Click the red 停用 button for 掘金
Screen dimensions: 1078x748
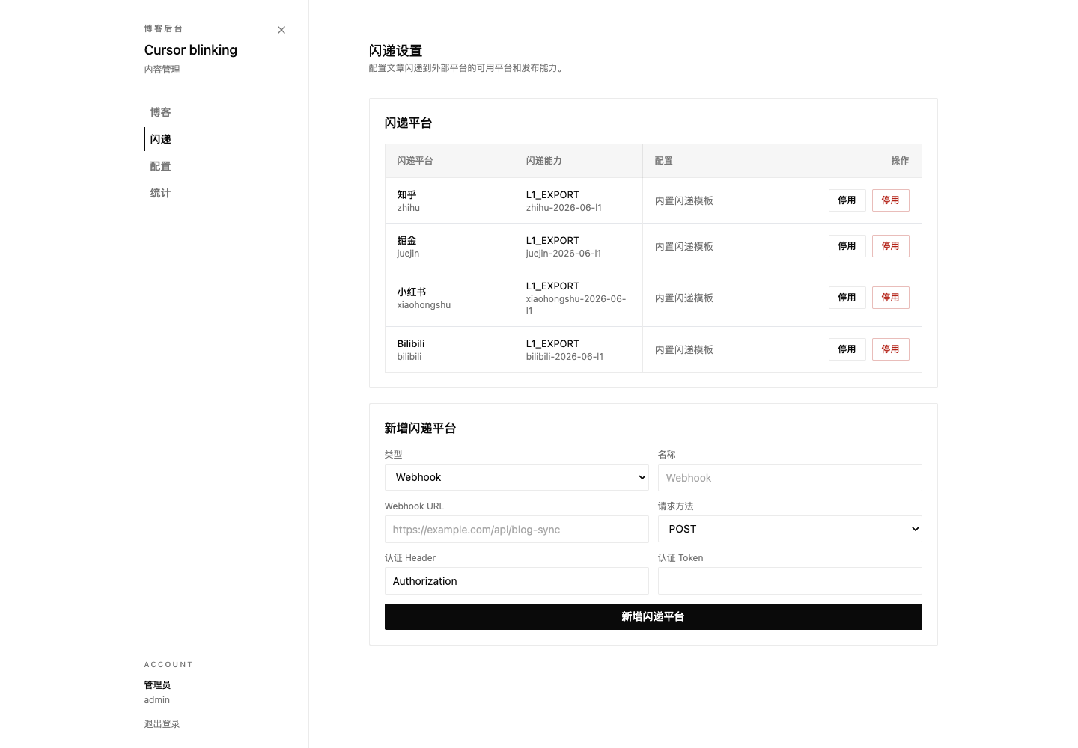pyautogui.click(x=890, y=246)
